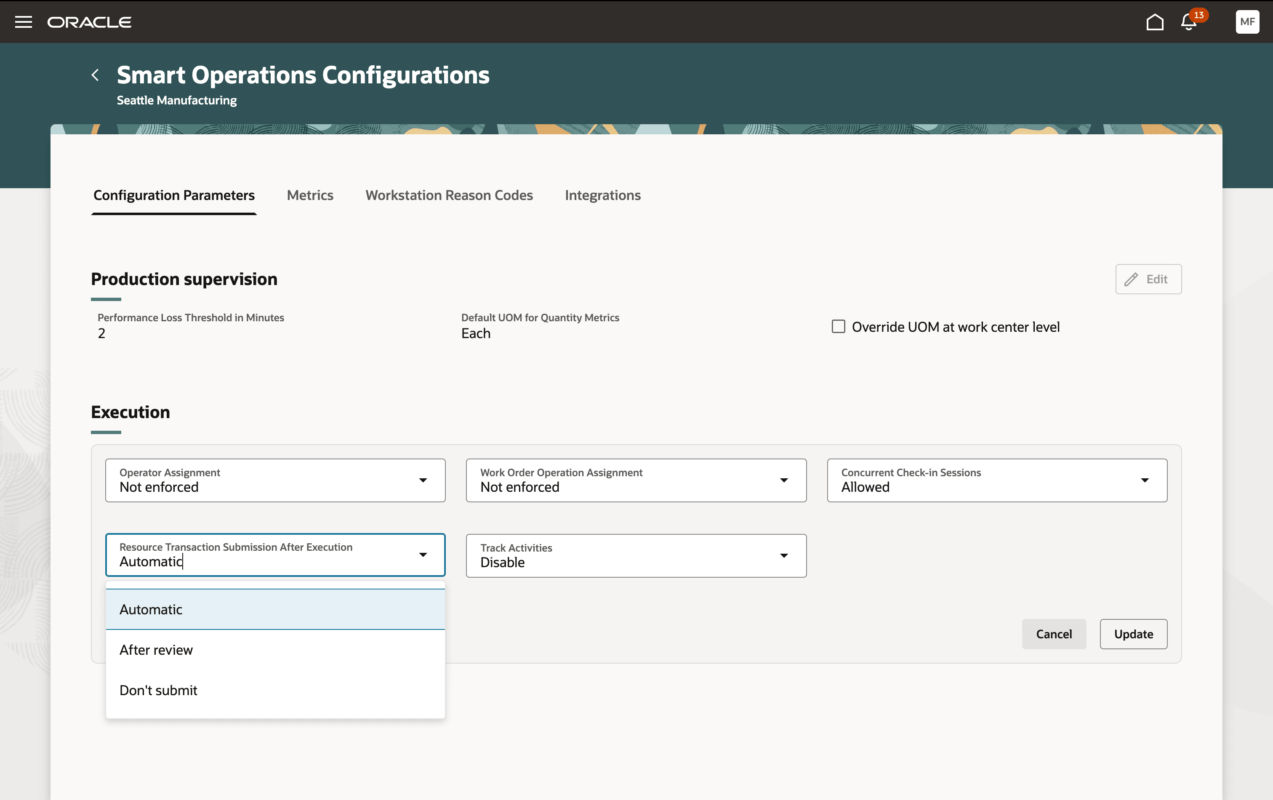Click the back arrow beside page title
Screen dimensions: 1273x800
pyautogui.click(x=95, y=75)
